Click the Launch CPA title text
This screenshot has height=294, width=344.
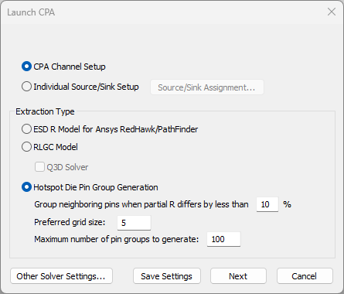[x=31, y=12]
